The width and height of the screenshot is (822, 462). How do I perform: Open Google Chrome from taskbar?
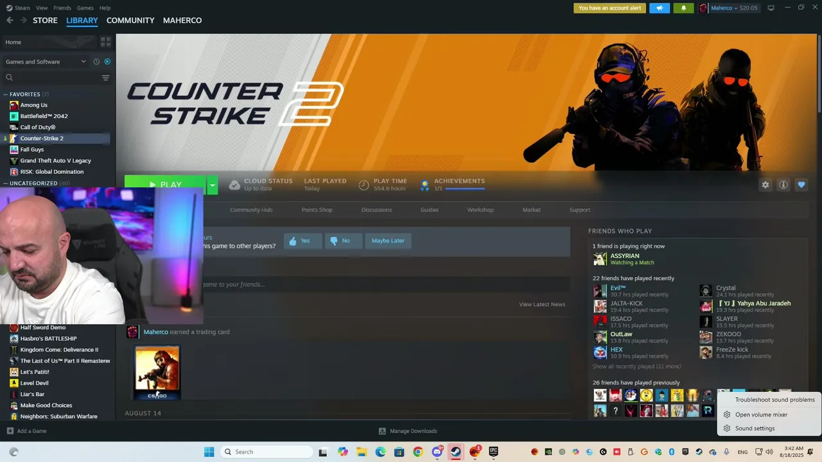click(418, 452)
